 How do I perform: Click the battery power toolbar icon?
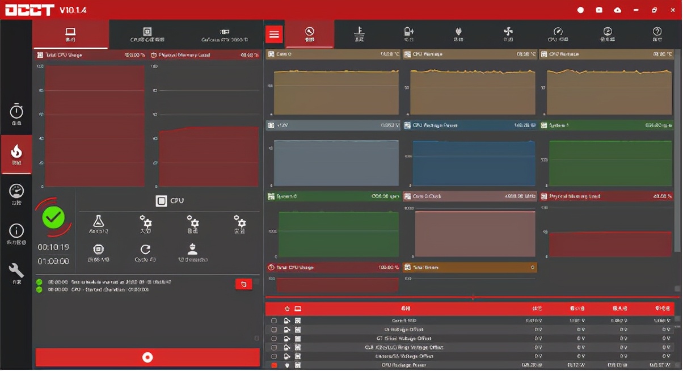point(408,34)
